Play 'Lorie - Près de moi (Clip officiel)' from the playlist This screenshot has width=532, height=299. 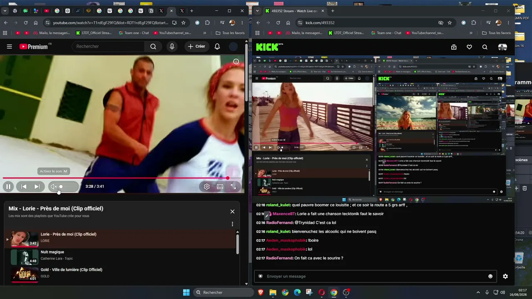[121, 239]
